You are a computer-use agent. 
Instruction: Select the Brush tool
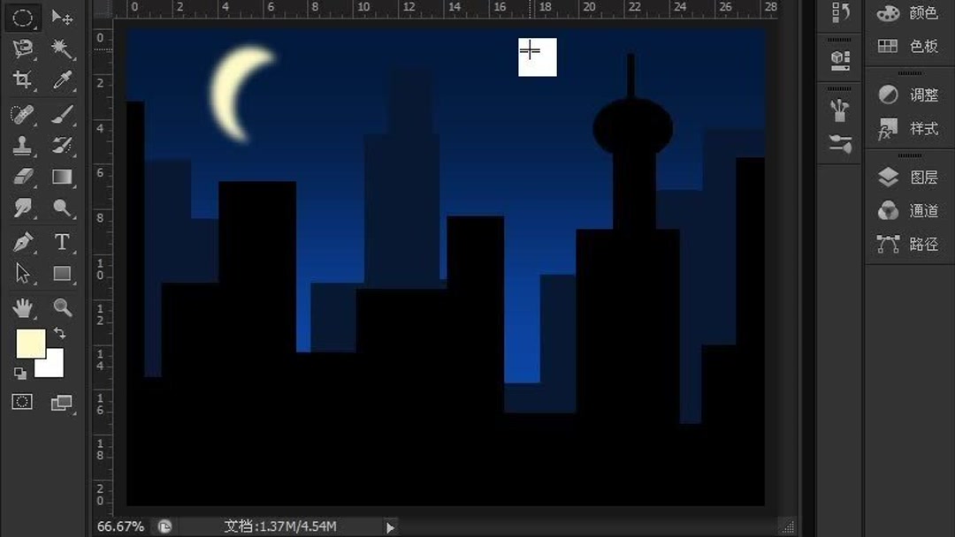coord(60,115)
